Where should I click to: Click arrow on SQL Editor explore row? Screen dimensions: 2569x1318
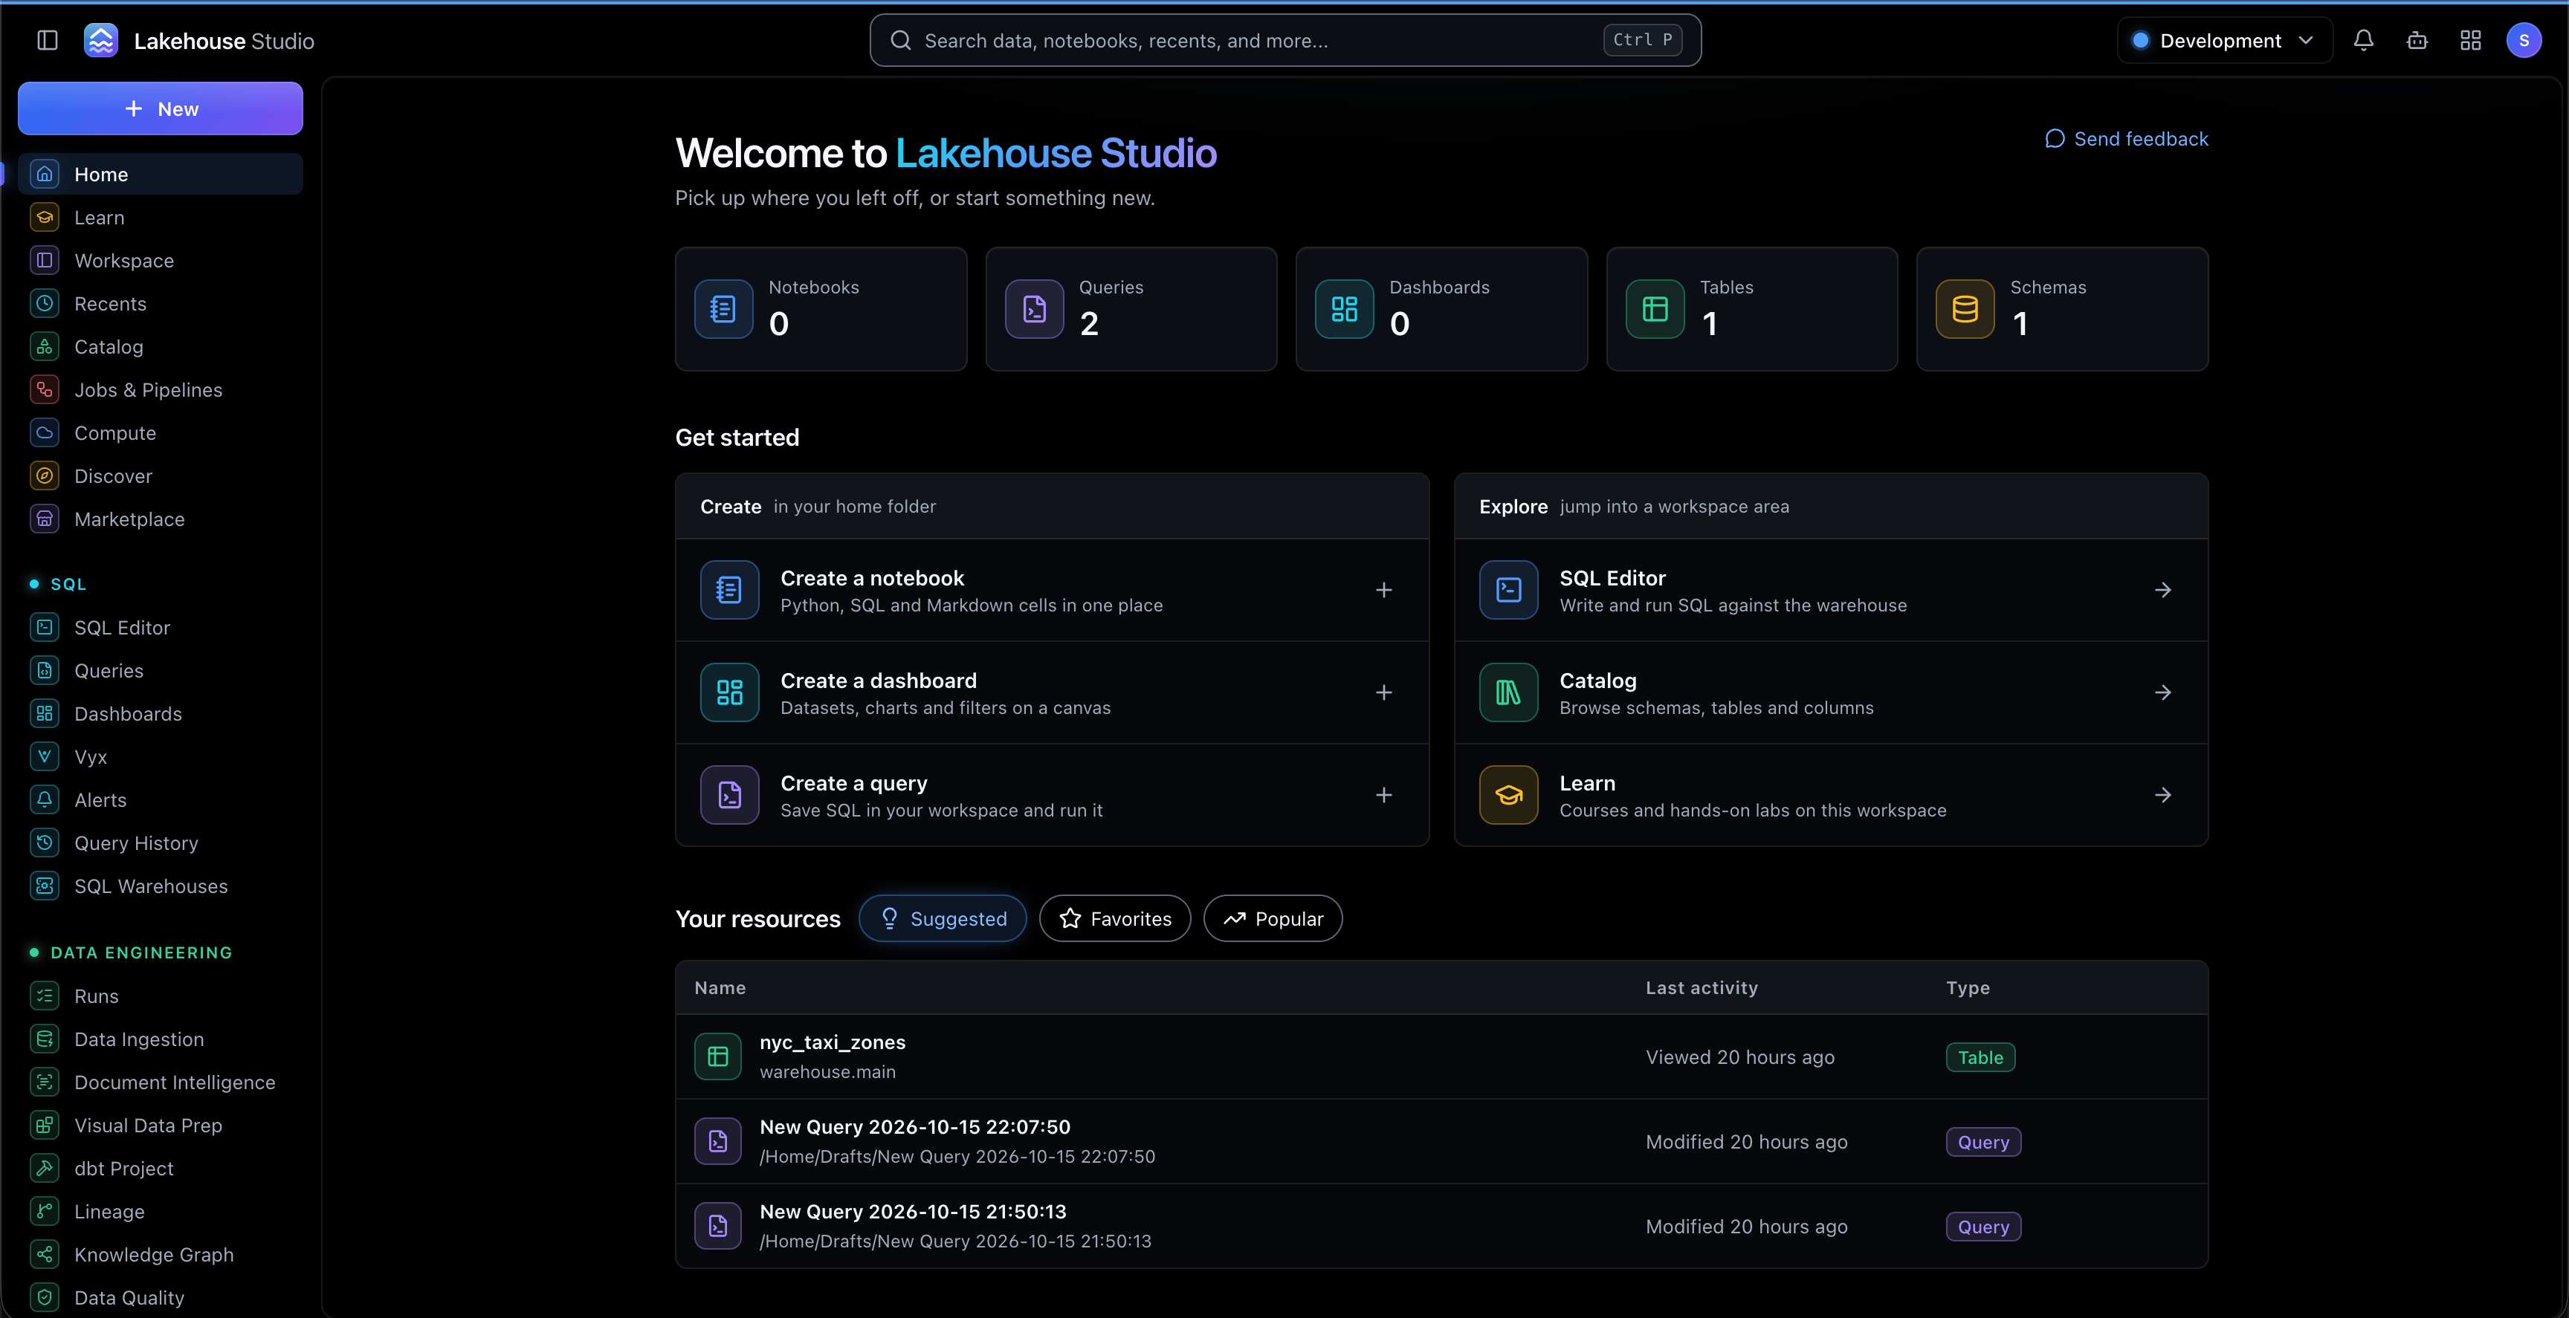2163,590
